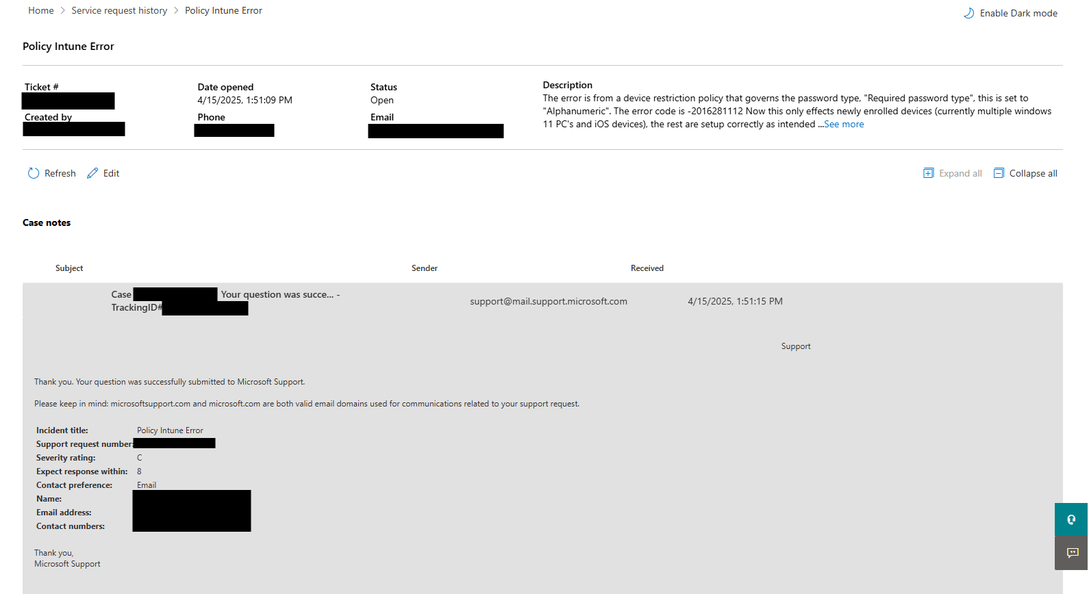Image resolution: width=1089 pixels, height=594 pixels.
Task: Click Contact preference value Email
Action: pos(147,485)
